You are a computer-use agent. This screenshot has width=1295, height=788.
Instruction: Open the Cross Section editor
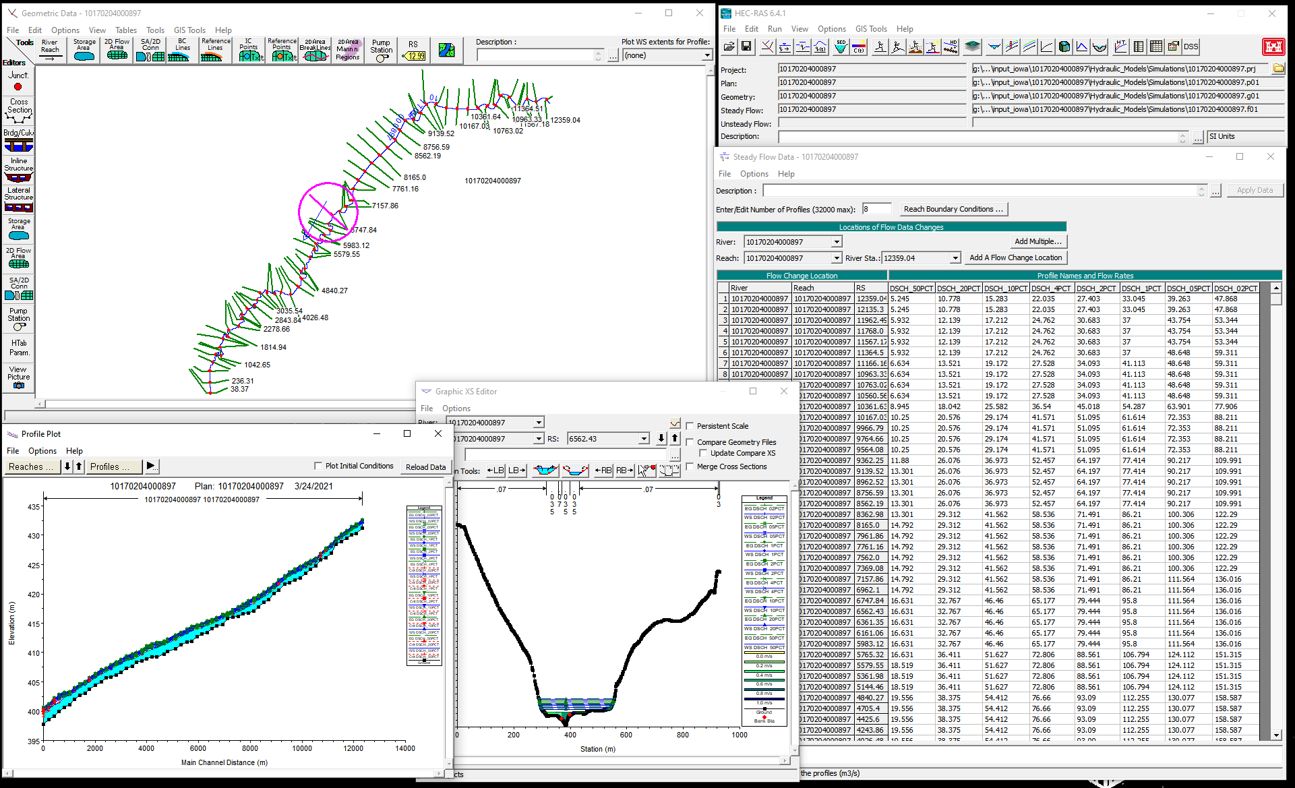pos(19,111)
